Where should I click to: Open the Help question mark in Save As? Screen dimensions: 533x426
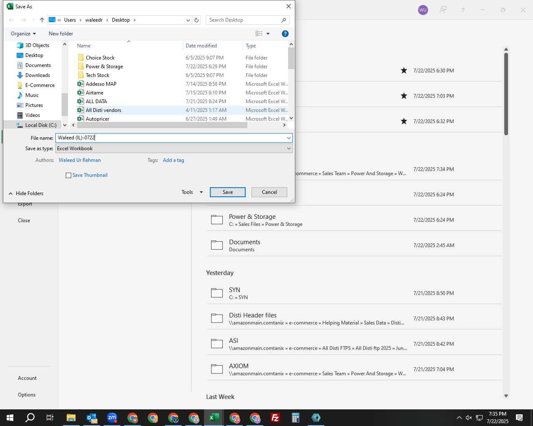[x=285, y=34]
